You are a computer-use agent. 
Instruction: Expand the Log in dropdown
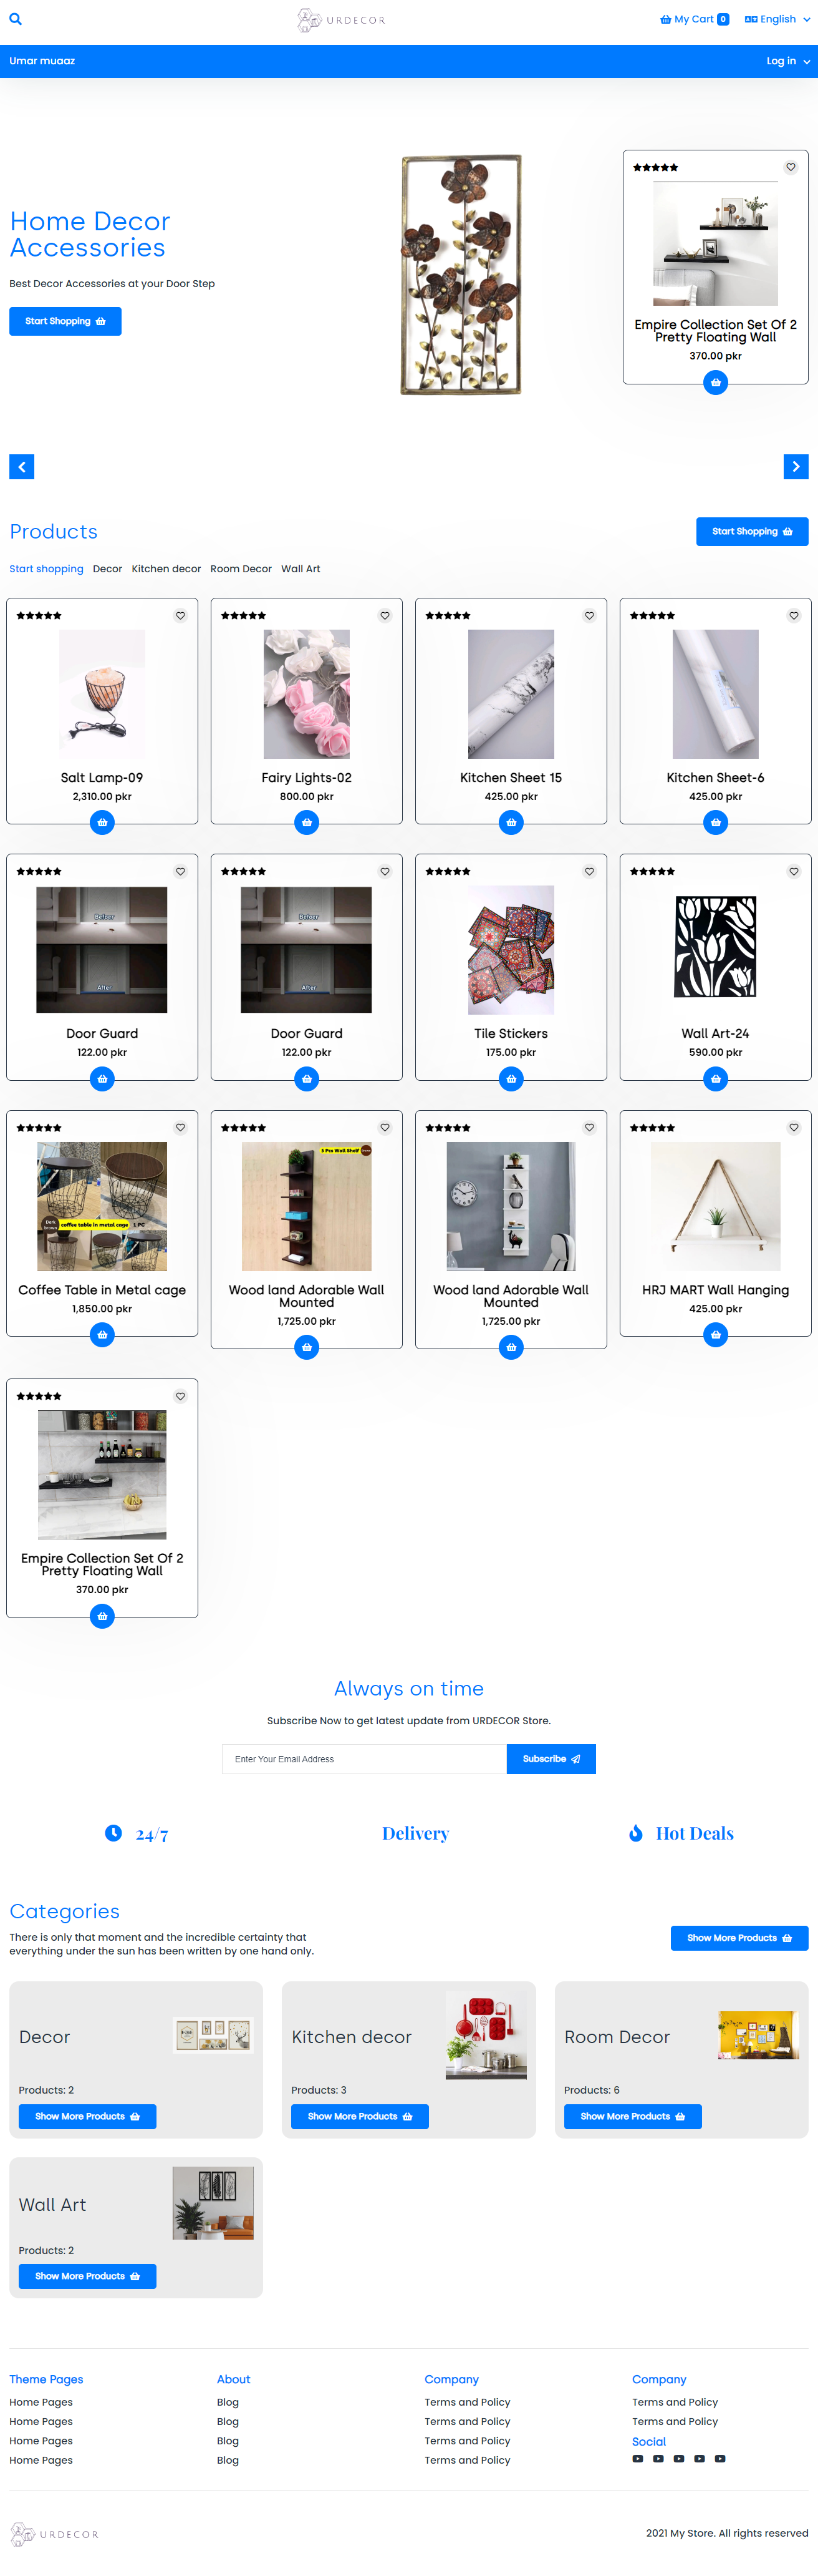tap(787, 61)
